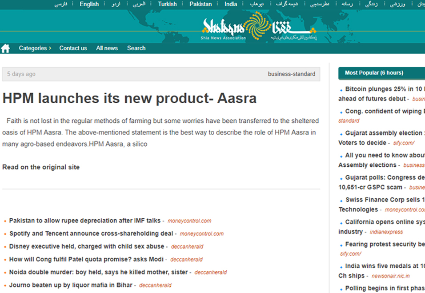Select the نظرسنجی top menu link
425x293 pixels.
pos(320,4)
